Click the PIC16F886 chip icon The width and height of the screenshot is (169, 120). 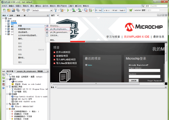[x=13, y=82]
